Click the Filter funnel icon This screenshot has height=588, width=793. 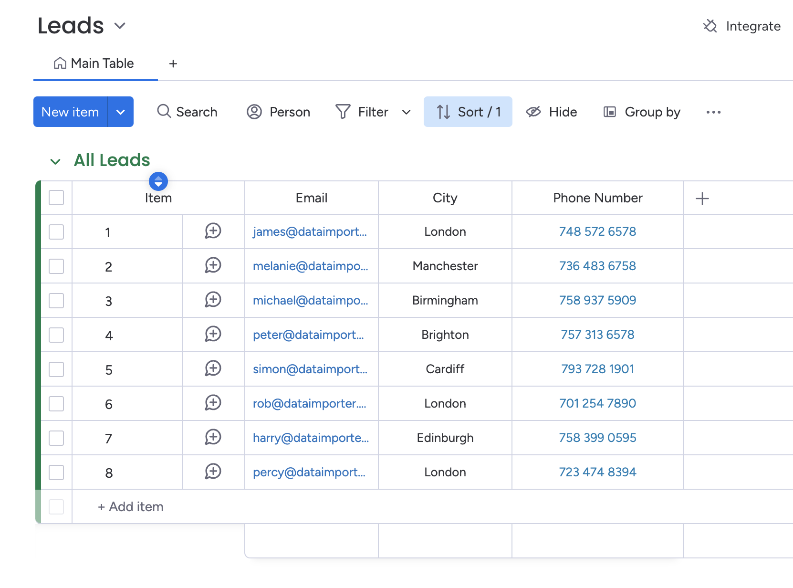coord(343,112)
